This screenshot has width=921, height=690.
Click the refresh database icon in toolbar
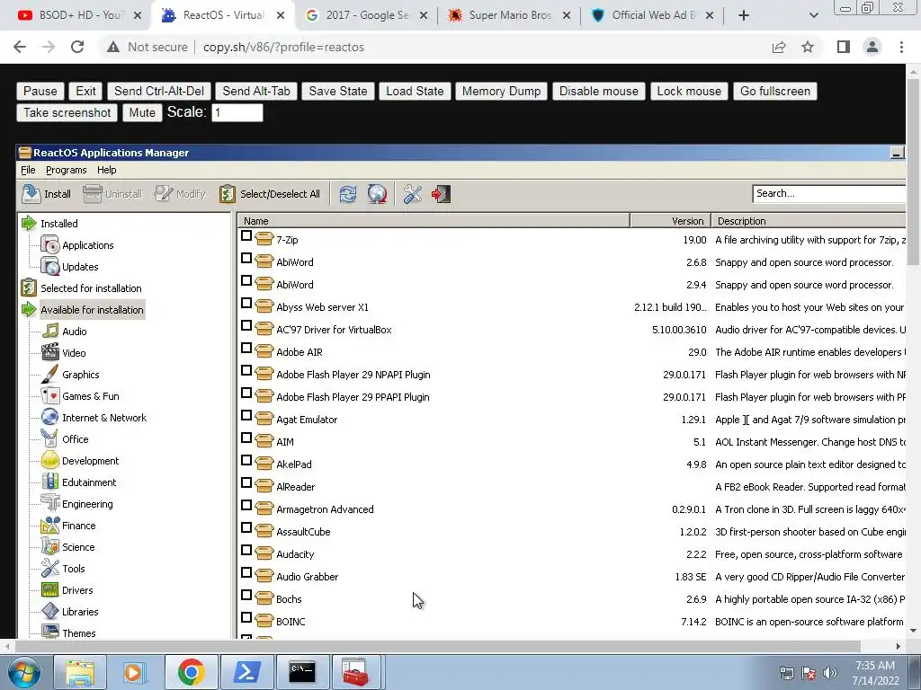348,194
